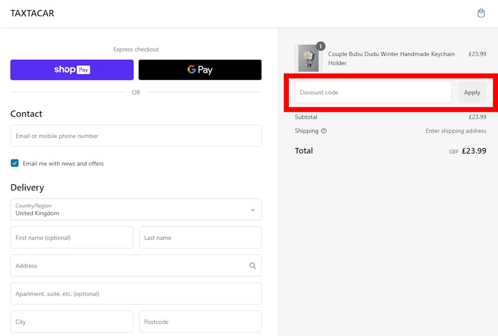Click the Postcode input field
This screenshot has height=336, width=498.
point(200,322)
